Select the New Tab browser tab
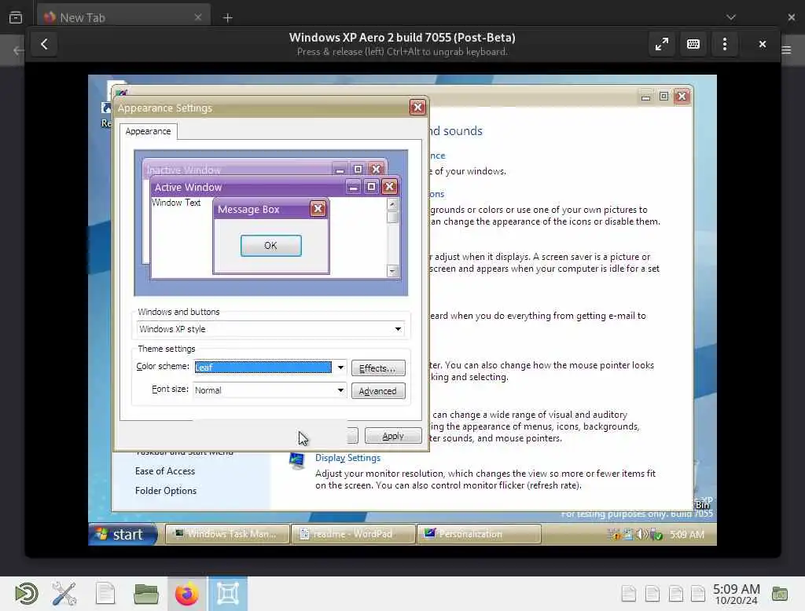This screenshot has height=611, width=805. click(x=123, y=17)
